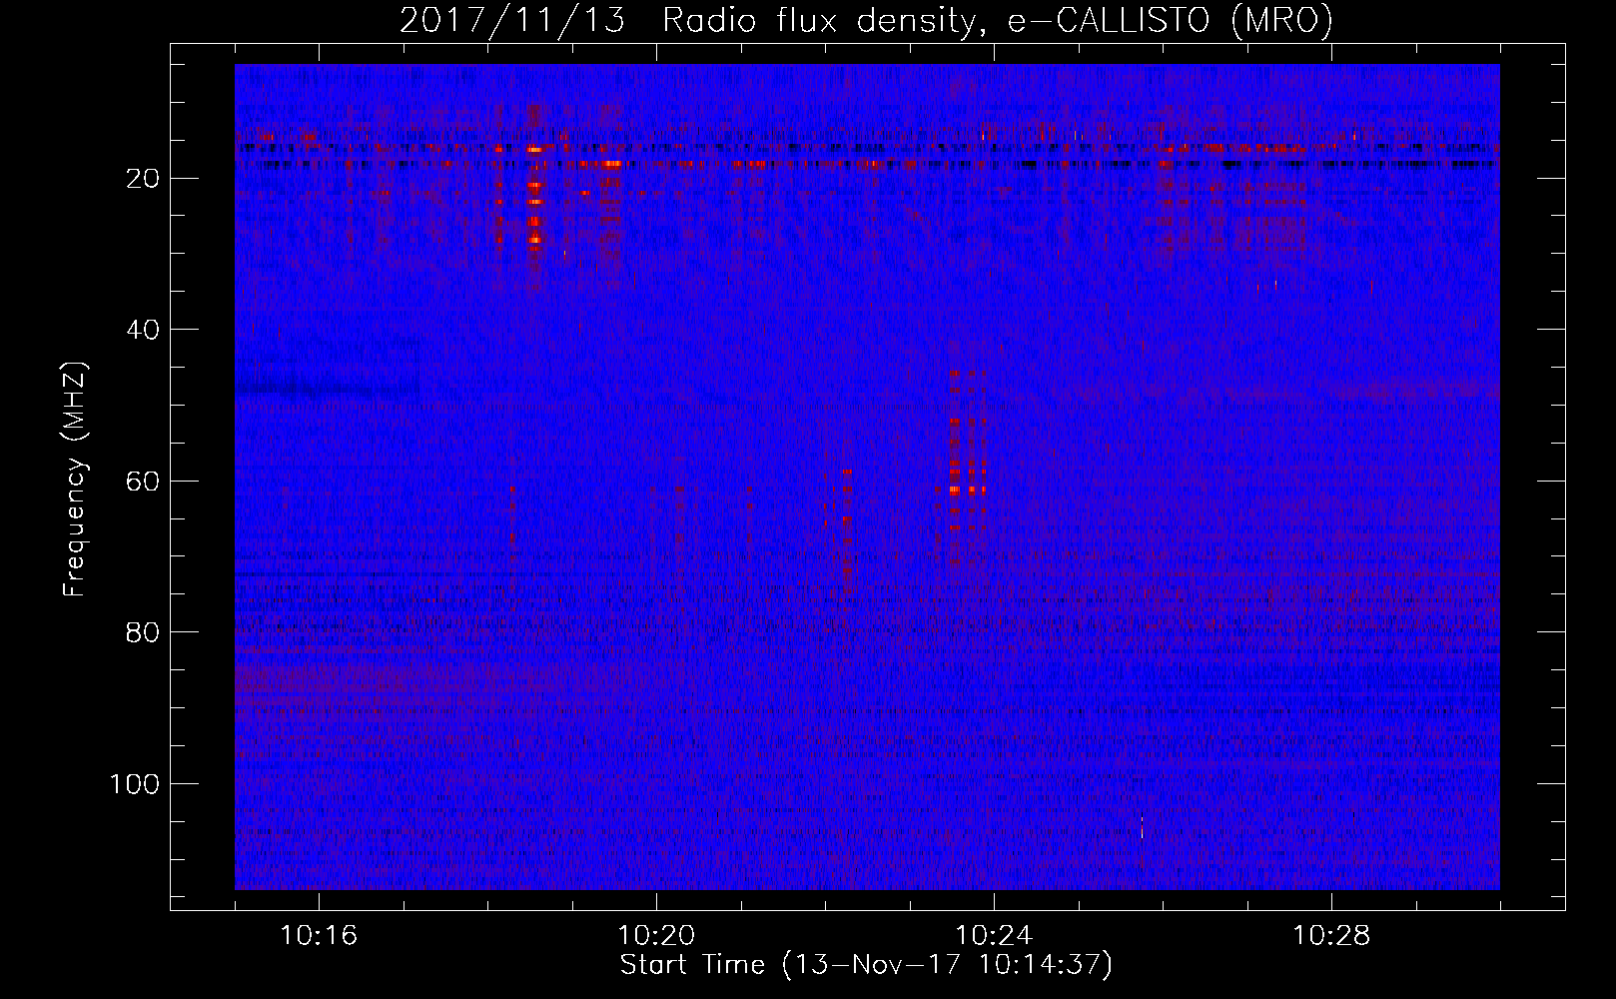Click the 10:24 time tick label
This screenshot has height=999, width=1616.
tap(994, 936)
